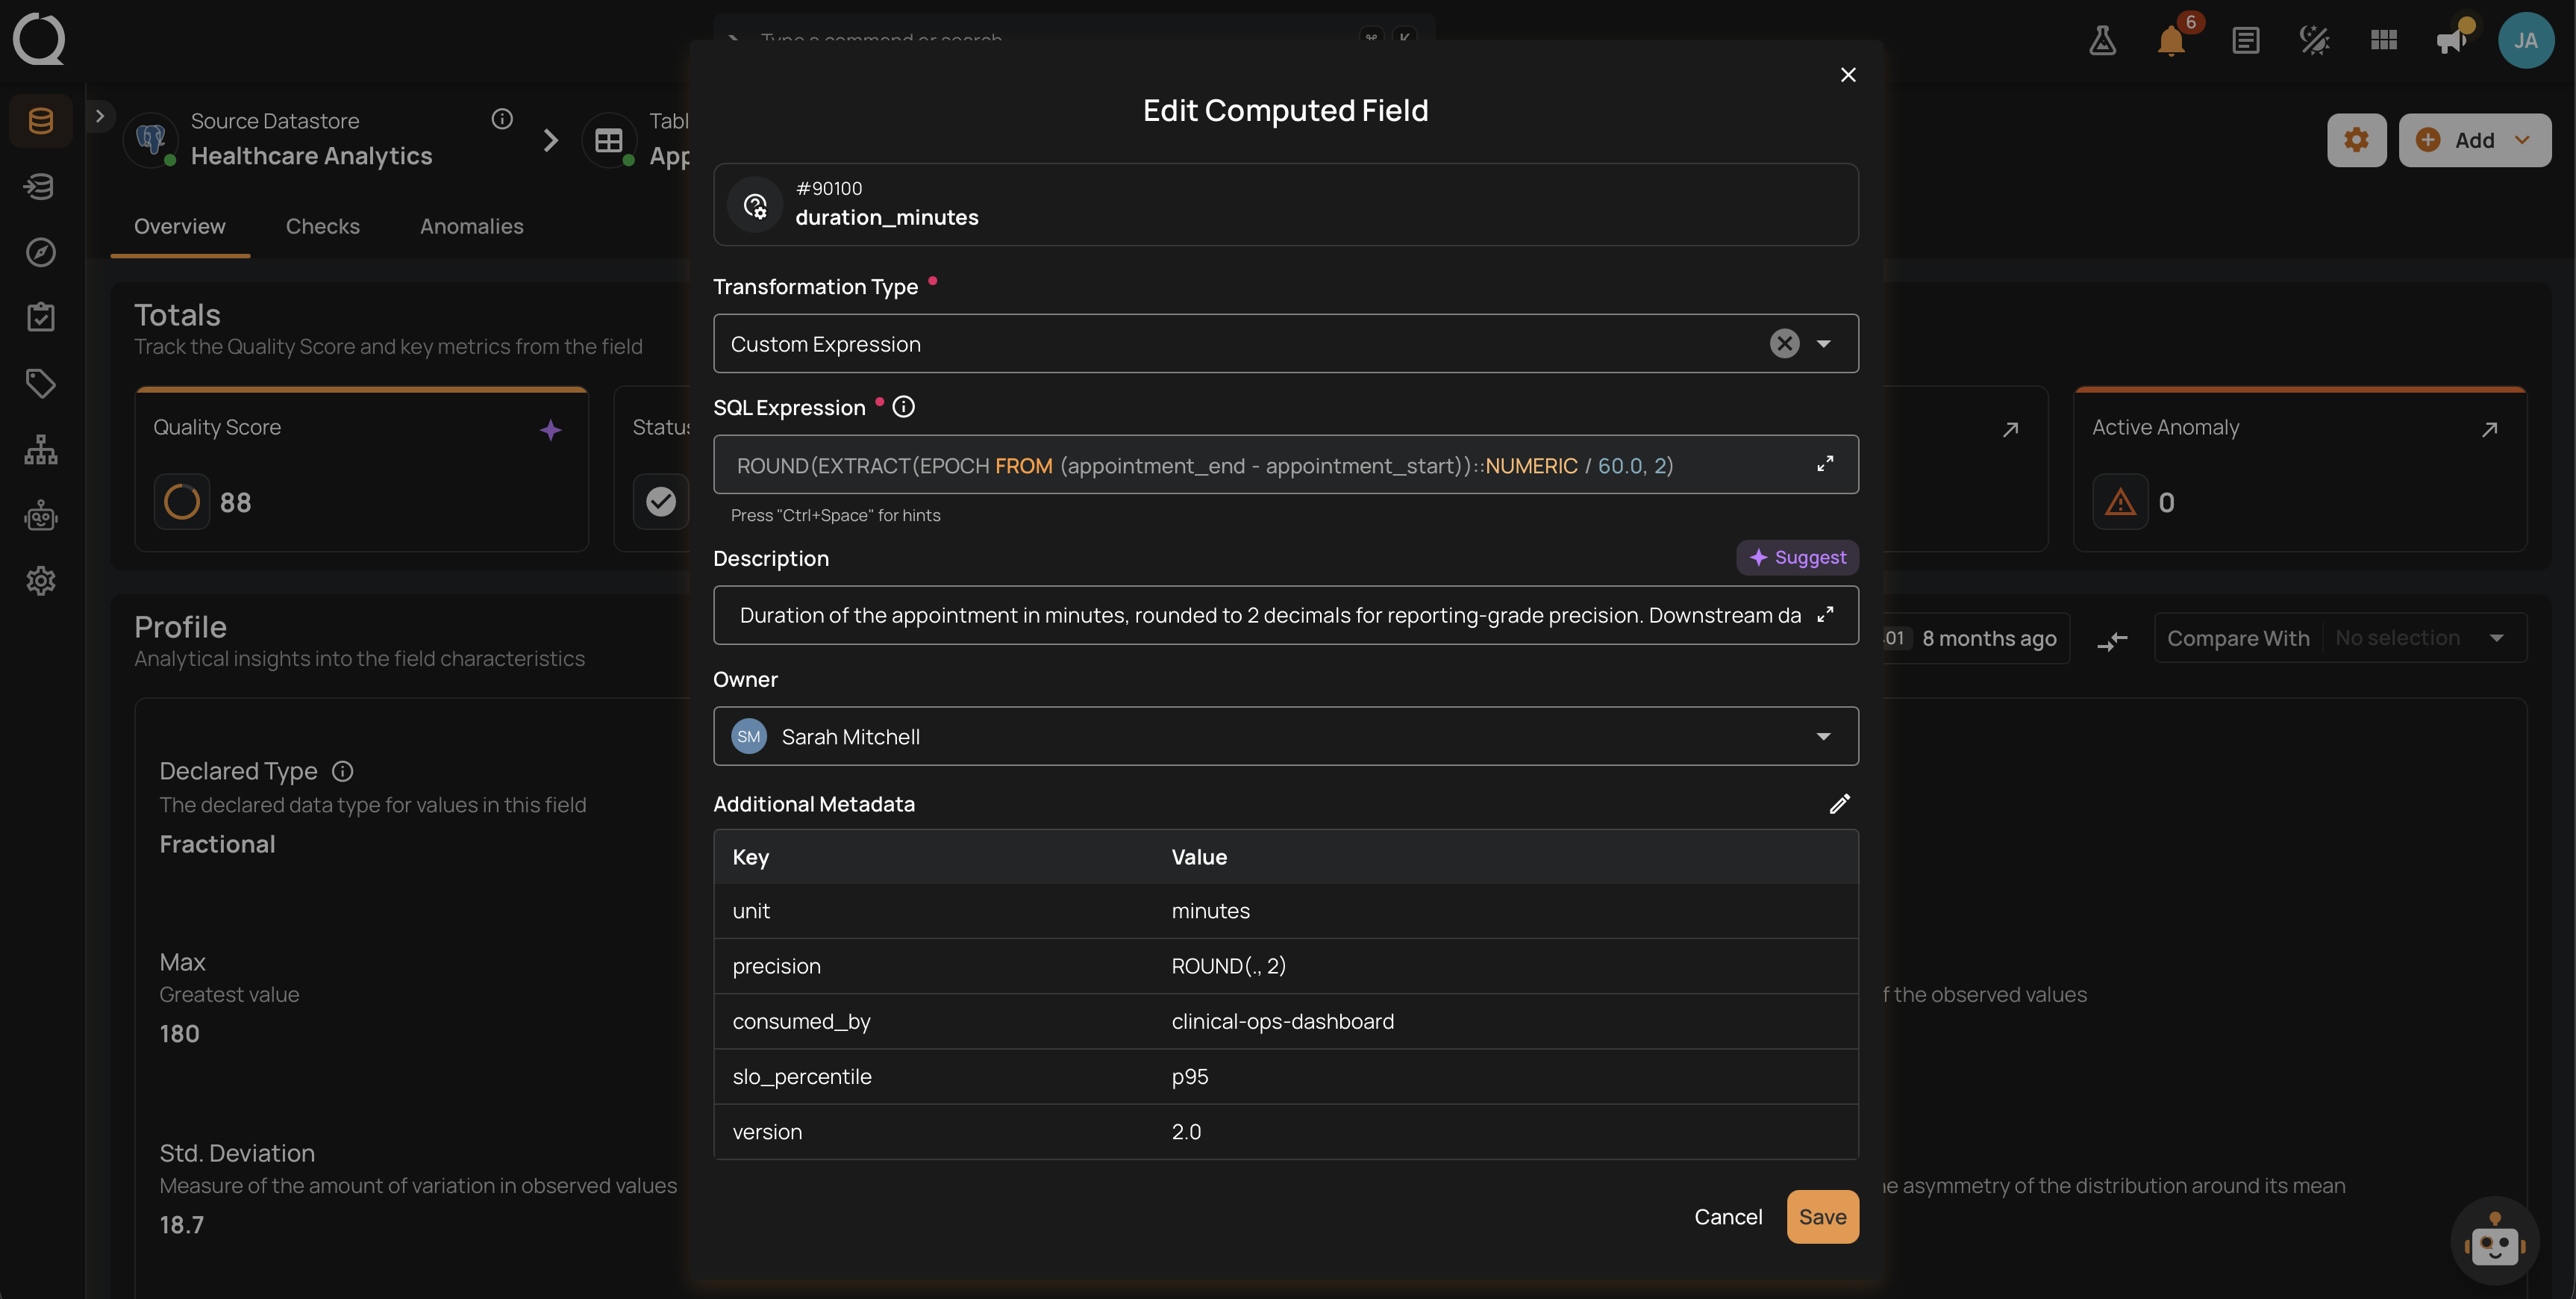Click the Qualytics logo at top left
The image size is (2576, 1299).
(39, 39)
